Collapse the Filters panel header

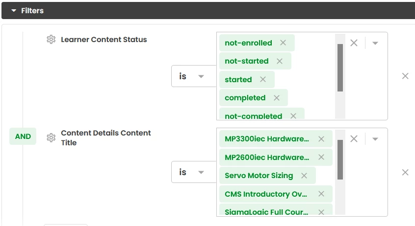(x=27, y=11)
